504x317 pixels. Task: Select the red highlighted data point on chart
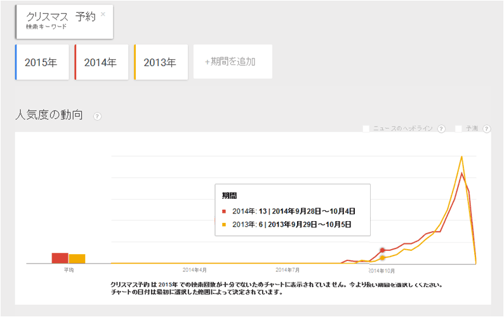click(x=382, y=250)
